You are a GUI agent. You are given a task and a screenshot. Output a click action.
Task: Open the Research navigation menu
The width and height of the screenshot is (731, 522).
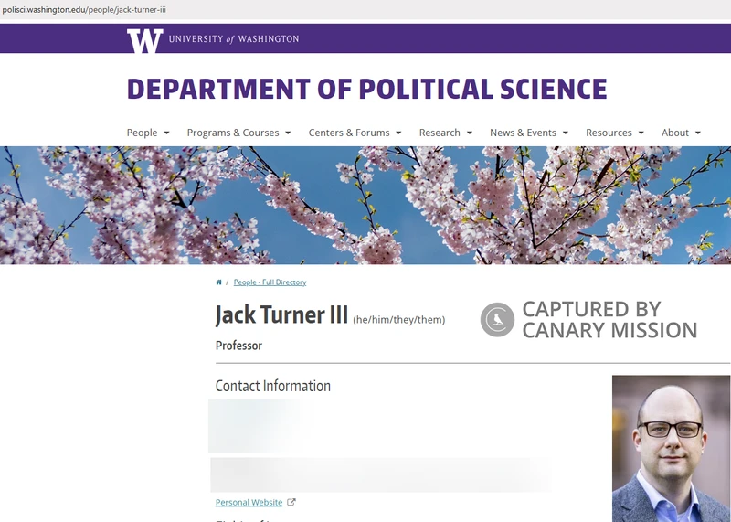click(x=445, y=133)
